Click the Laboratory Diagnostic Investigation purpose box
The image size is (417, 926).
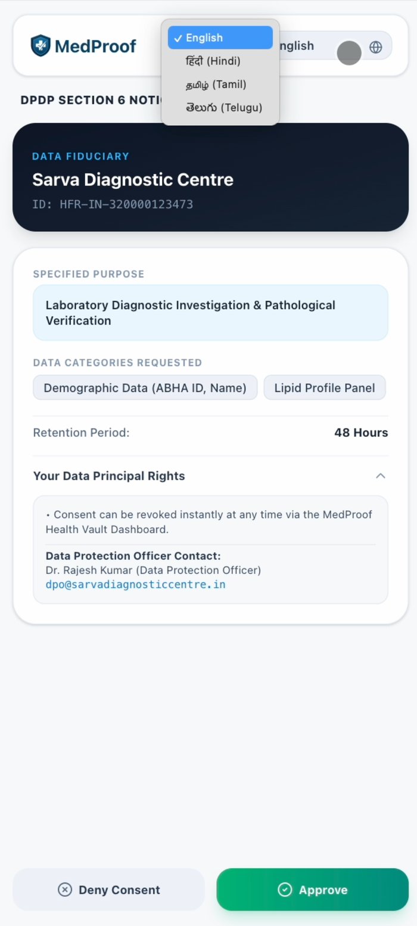click(x=210, y=313)
